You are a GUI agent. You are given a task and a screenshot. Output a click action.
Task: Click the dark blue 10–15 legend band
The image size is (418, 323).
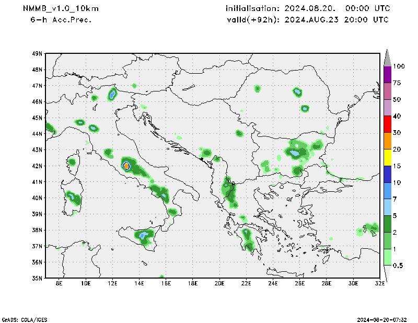point(387,174)
